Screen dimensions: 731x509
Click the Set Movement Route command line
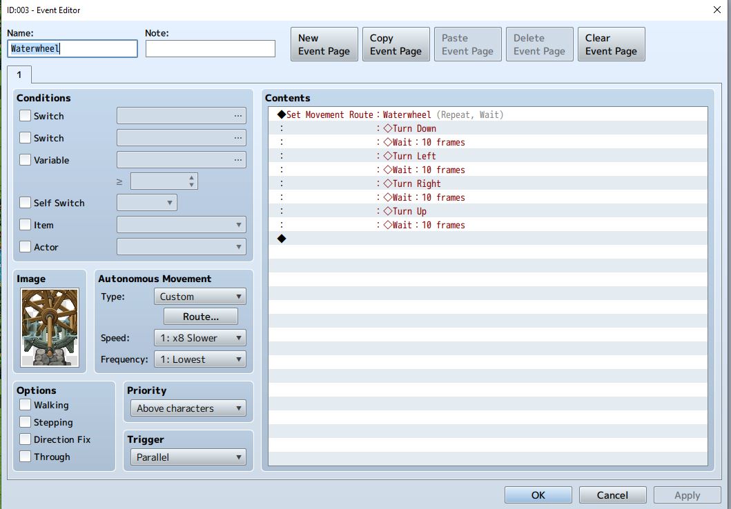pyautogui.click(x=487, y=114)
